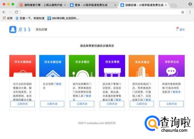The width and height of the screenshot is (194, 139).
Task: Click 立即开店 under 序多多社区
Action: click(x=172, y=104)
